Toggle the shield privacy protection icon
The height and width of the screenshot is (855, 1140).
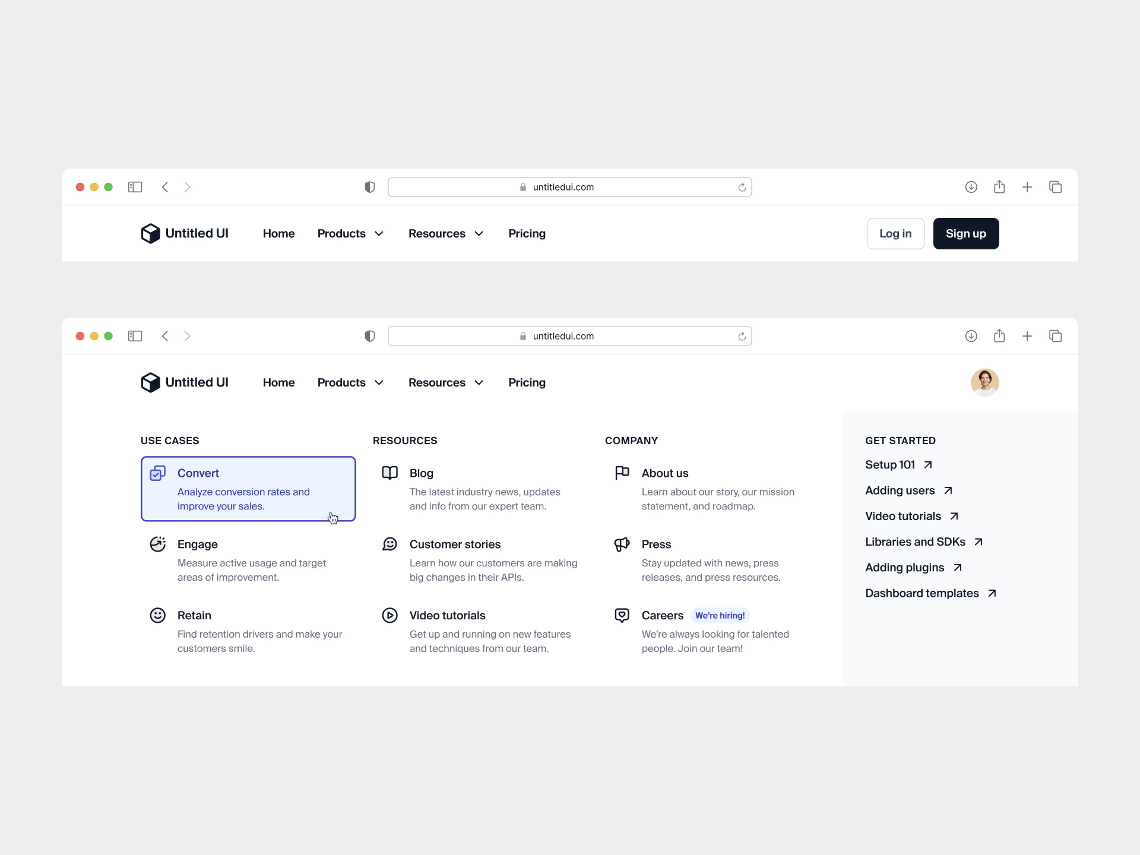(369, 187)
